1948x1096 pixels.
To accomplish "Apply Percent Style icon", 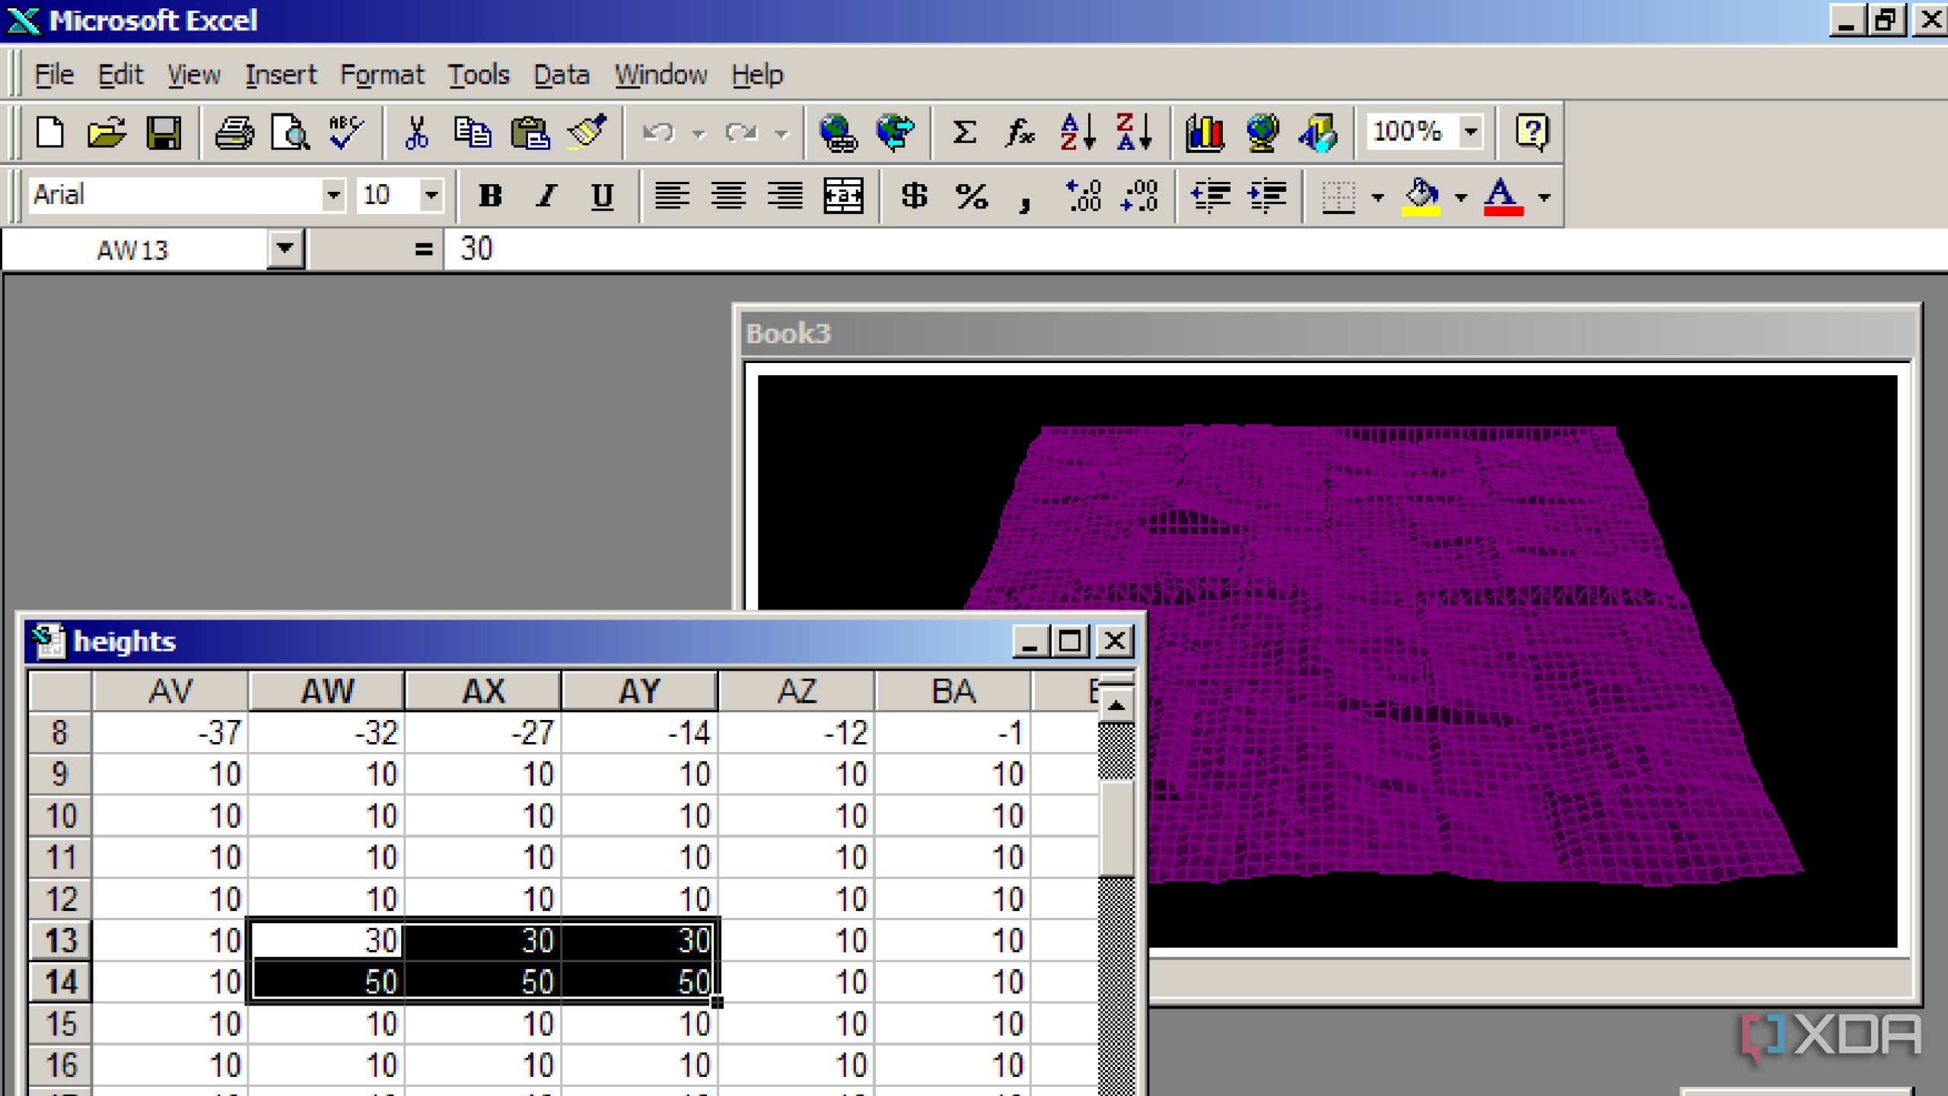I will click(971, 196).
